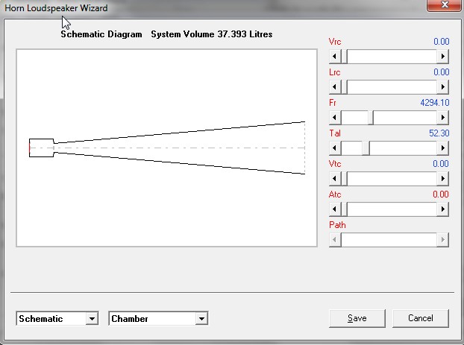Increase Atc with the right arrow
This screenshot has height=345, width=464.
point(442,209)
